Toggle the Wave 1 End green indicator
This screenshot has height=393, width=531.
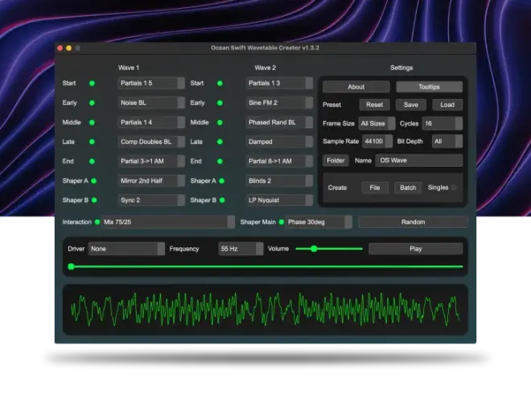(92, 161)
